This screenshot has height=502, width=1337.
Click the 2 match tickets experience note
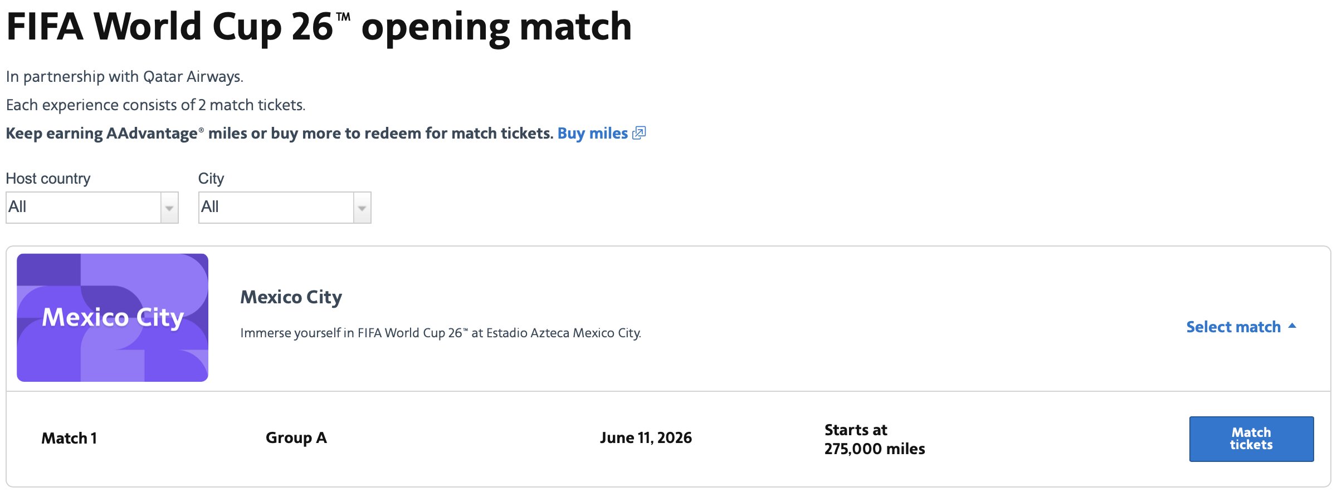coord(155,105)
